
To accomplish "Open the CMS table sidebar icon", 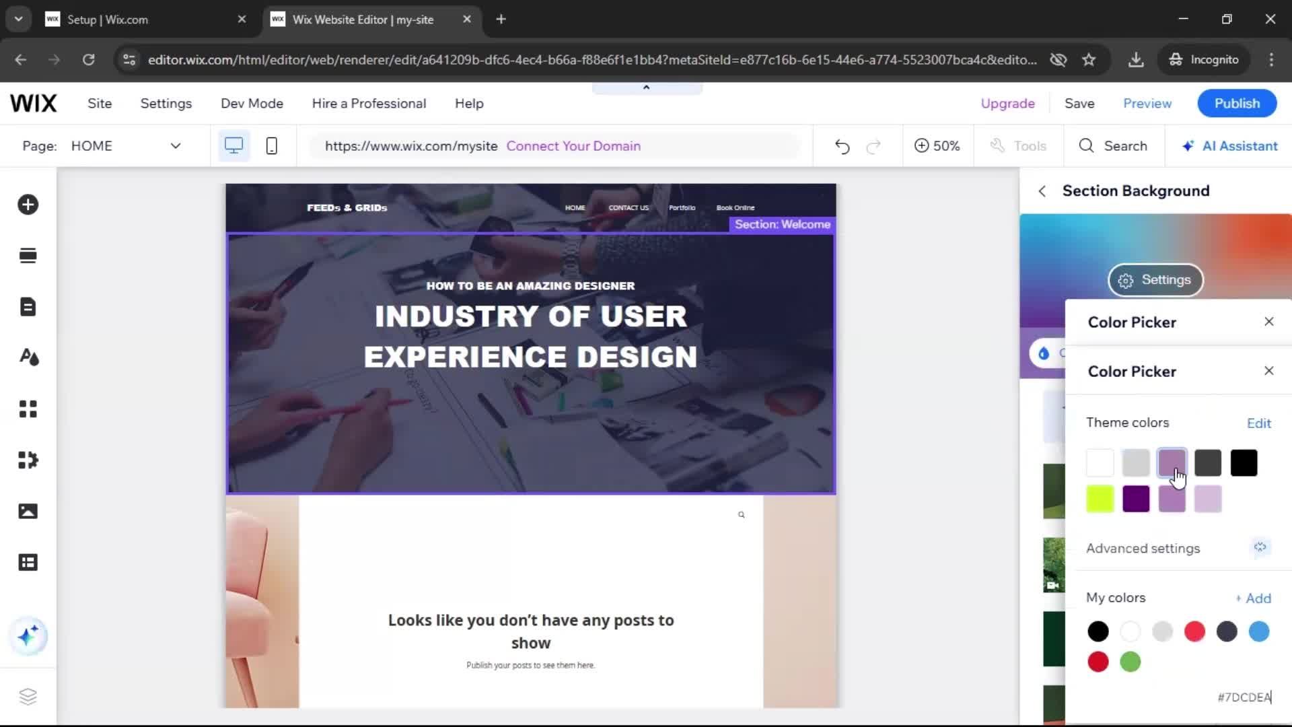I will point(28,562).
